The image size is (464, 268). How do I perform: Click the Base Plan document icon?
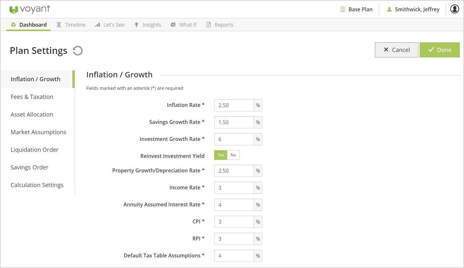pyautogui.click(x=343, y=9)
